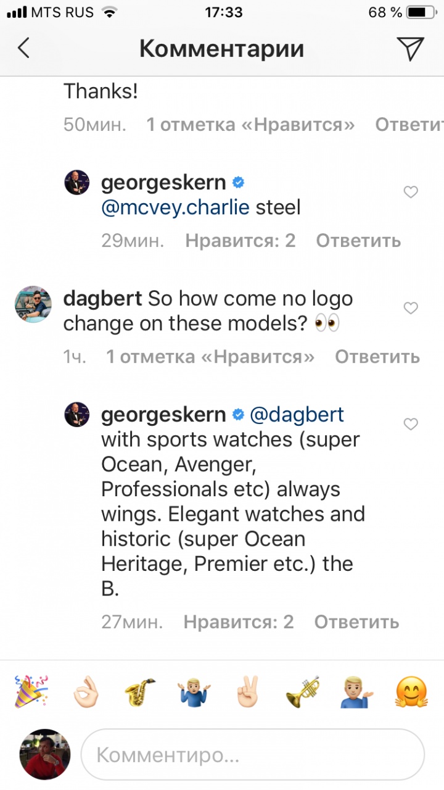Tap the back arrow in header
Viewport: 444px width, 790px height.
coord(23,48)
